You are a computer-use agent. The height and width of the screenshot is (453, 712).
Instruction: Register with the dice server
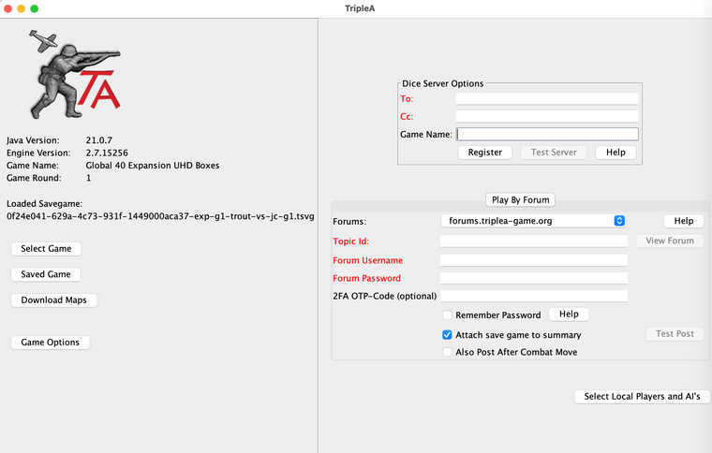(485, 153)
